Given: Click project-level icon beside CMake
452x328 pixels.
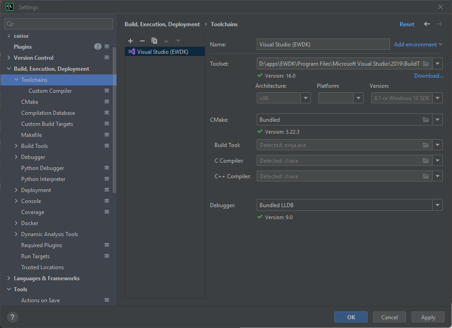Looking at the screenshot, I should point(107,102).
